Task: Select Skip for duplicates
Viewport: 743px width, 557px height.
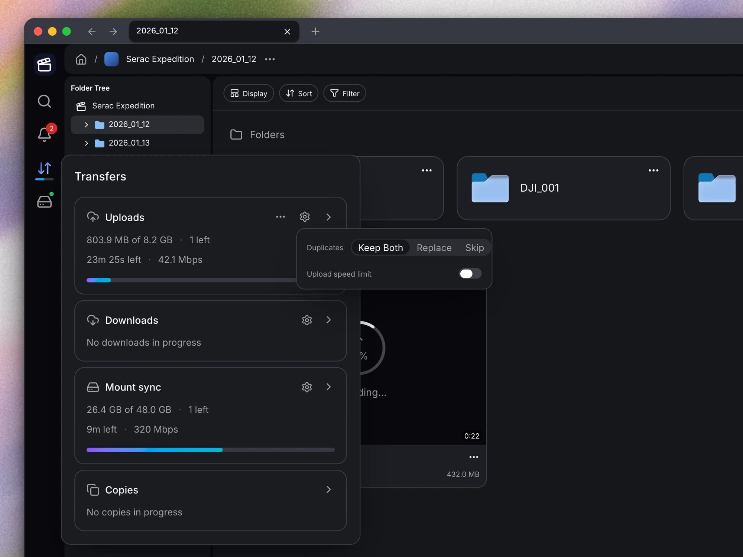Action: click(474, 248)
